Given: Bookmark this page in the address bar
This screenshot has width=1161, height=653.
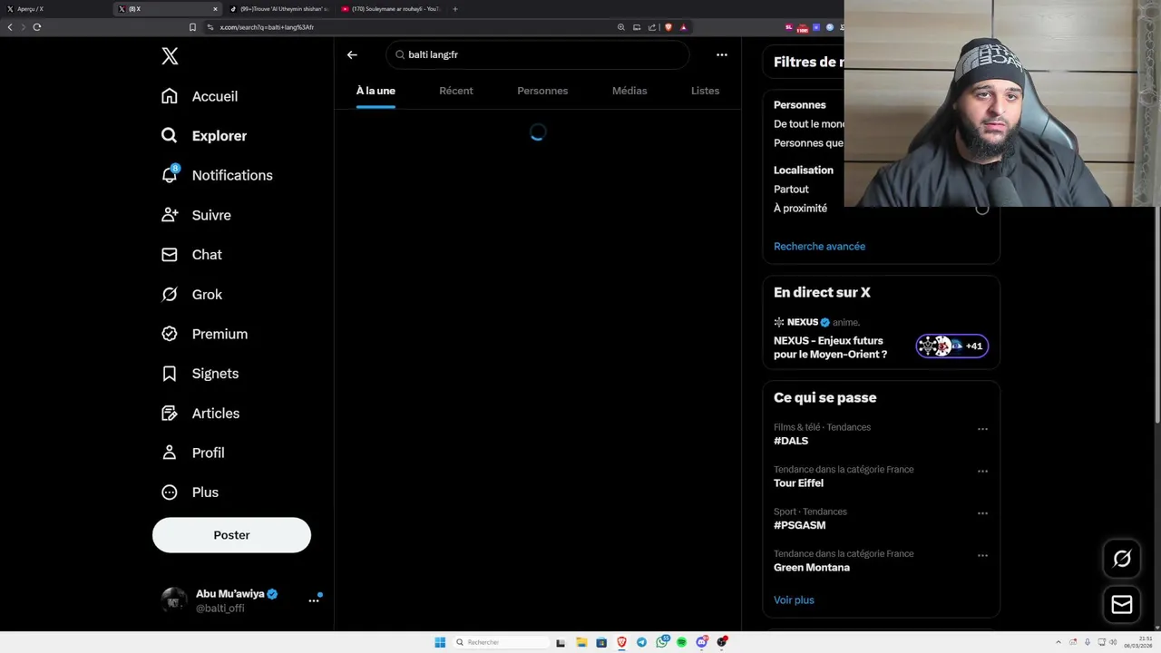Looking at the screenshot, I should pos(192,27).
